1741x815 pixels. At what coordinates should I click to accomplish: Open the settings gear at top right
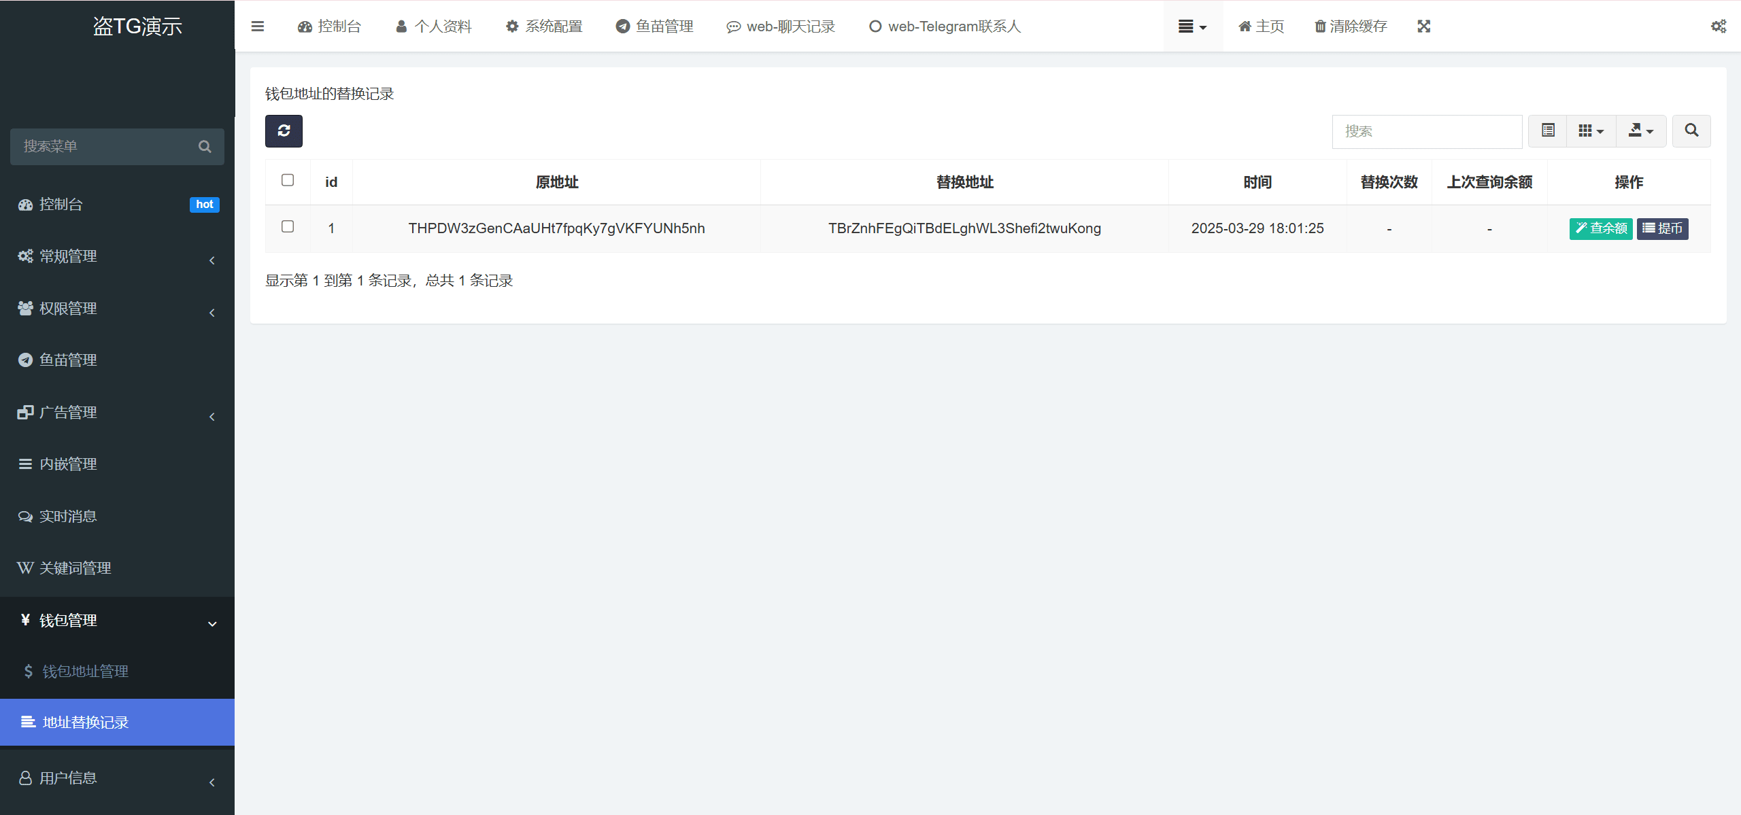1719,26
